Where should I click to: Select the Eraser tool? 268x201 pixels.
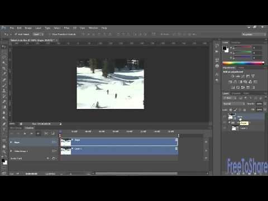click(x=4, y=102)
